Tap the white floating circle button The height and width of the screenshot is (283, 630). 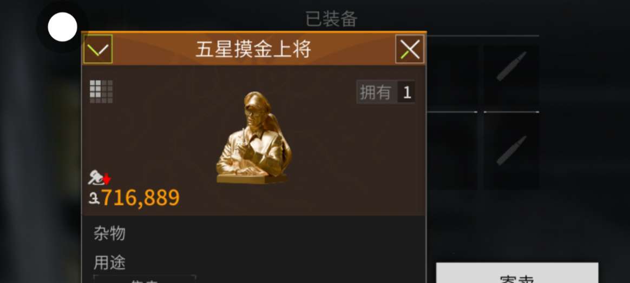pos(62,27)
